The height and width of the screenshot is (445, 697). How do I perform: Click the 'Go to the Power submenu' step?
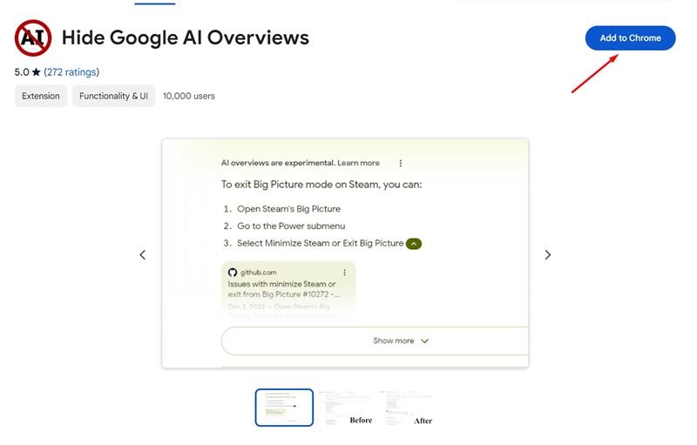[x=291, y=226]
